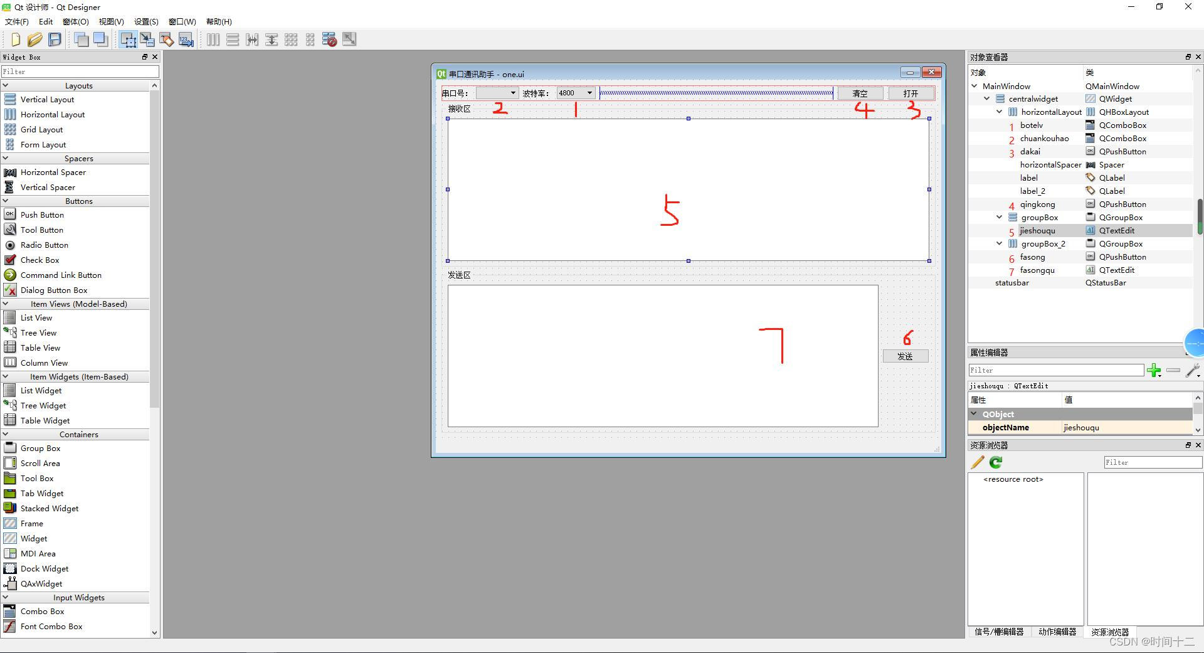Open the 串口号 combo box
1204x653 pixels.
pyautogui.click(x=497, y=93)
